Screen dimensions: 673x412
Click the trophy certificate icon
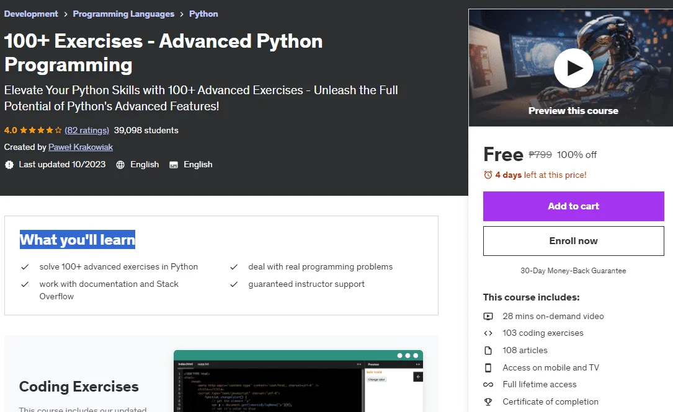click(x=488, y=401)
